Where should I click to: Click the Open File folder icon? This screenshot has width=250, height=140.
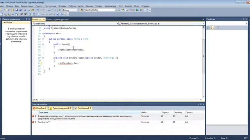pyautogui.click(x=13, y=10)
